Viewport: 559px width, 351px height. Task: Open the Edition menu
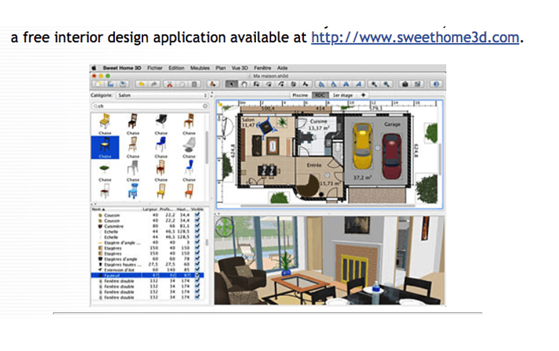[177, 68]
